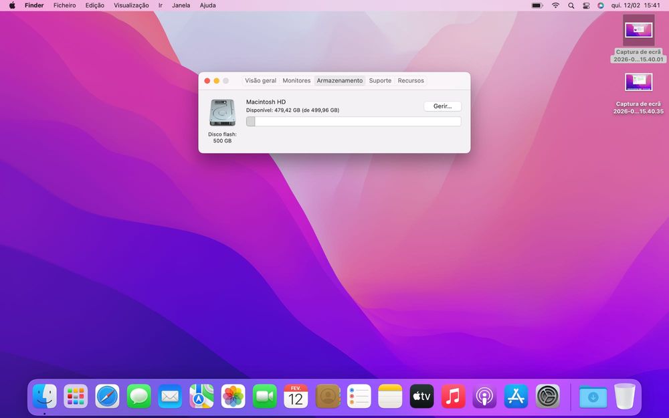Open Finder from the Dock

tap(45, 396)
